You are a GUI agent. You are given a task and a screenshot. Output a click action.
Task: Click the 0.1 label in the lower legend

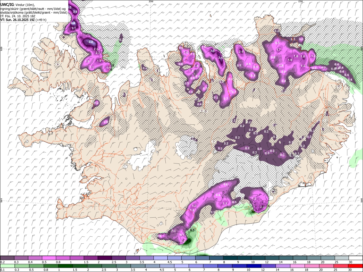coord(3,270)
